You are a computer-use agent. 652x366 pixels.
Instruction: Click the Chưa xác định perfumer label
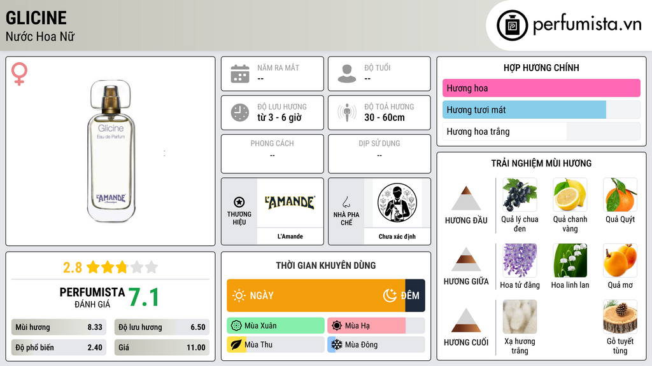(x=397, y=236)
